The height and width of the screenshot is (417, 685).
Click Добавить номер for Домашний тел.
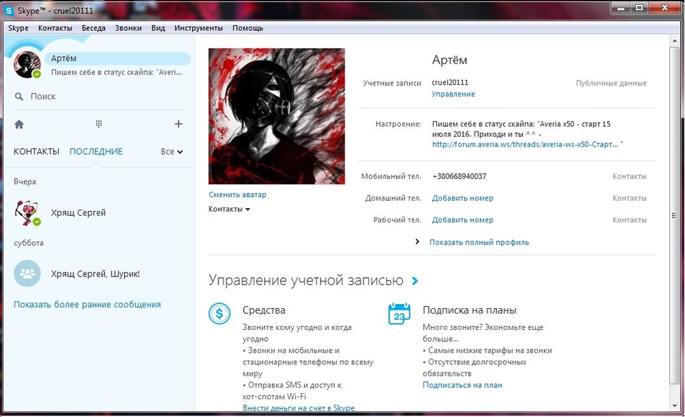click(462, 198)
